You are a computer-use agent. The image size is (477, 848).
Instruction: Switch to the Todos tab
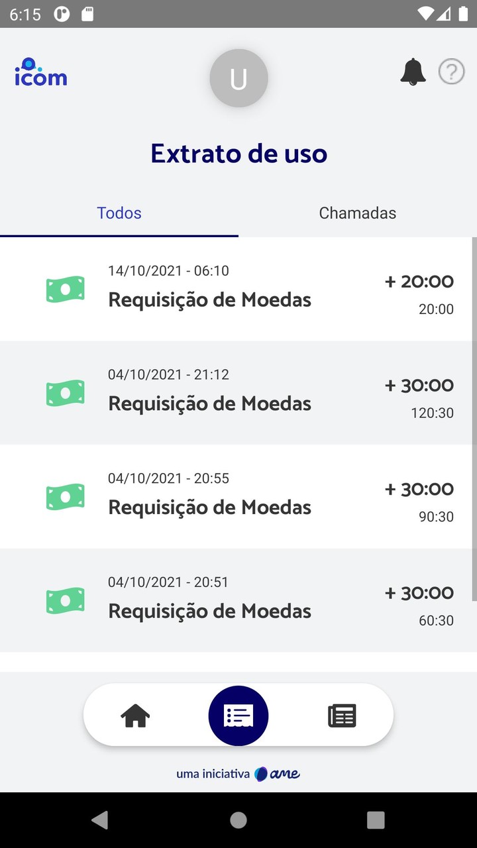pyautogui.click(x=119, y=213)
